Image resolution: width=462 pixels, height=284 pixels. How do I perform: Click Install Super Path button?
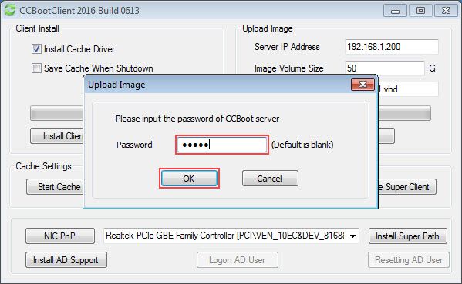(x=408, y=236)
